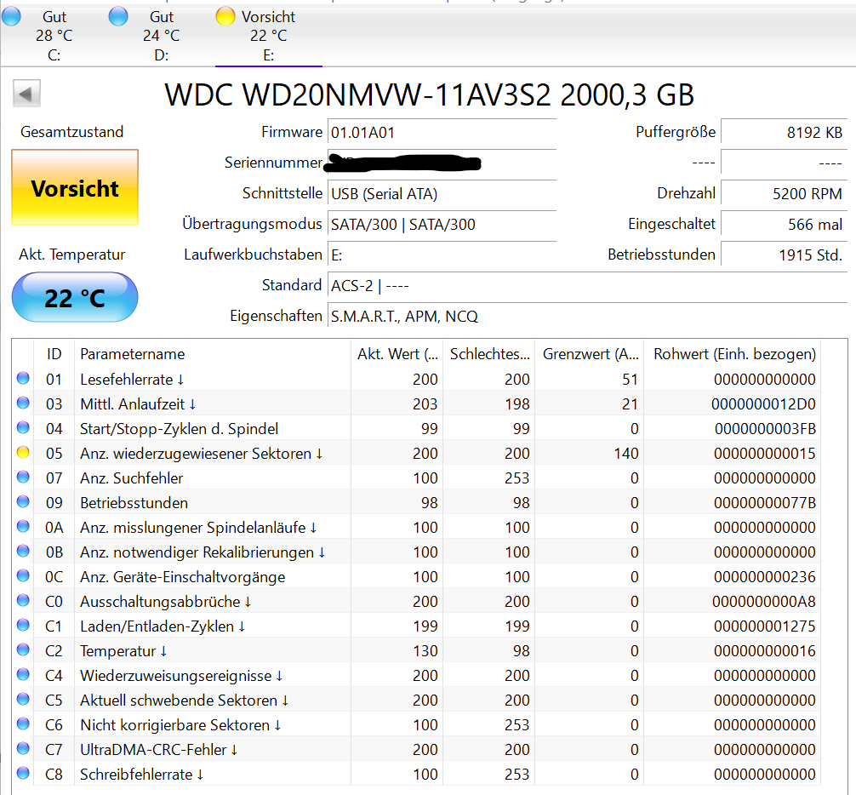Click the Schlechtes... column header
This screenshot has height=795, width=856.
pos(489,354)
